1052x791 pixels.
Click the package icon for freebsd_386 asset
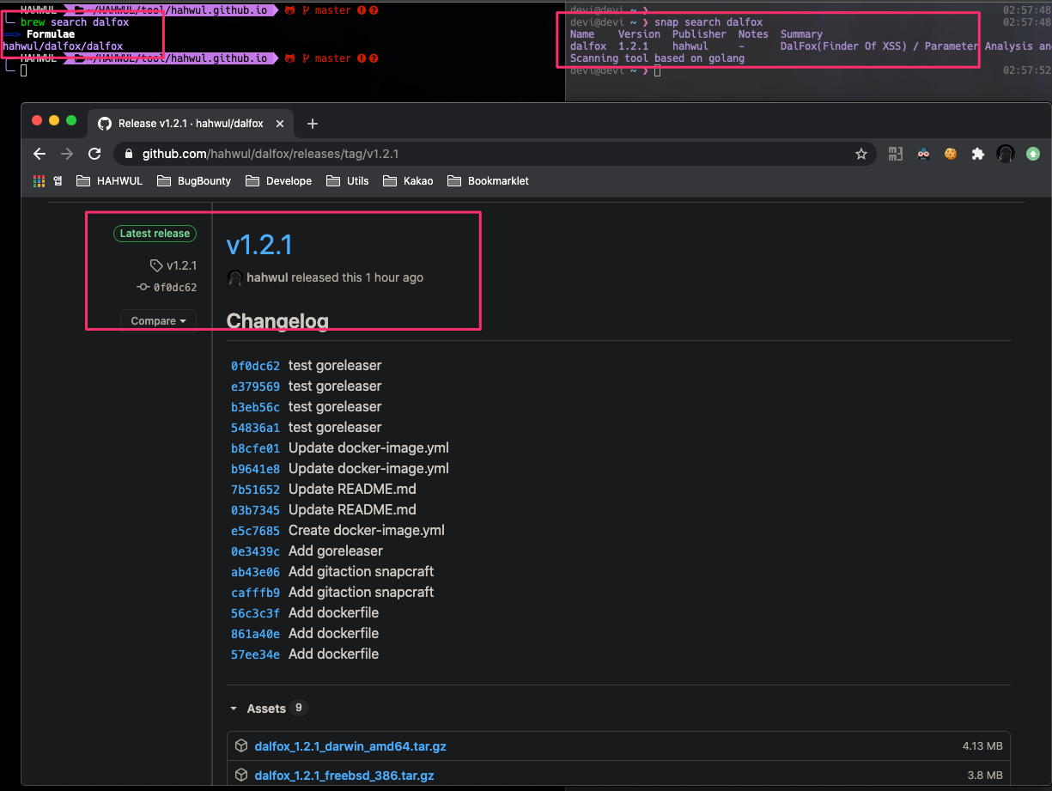(x=241, y=776)
